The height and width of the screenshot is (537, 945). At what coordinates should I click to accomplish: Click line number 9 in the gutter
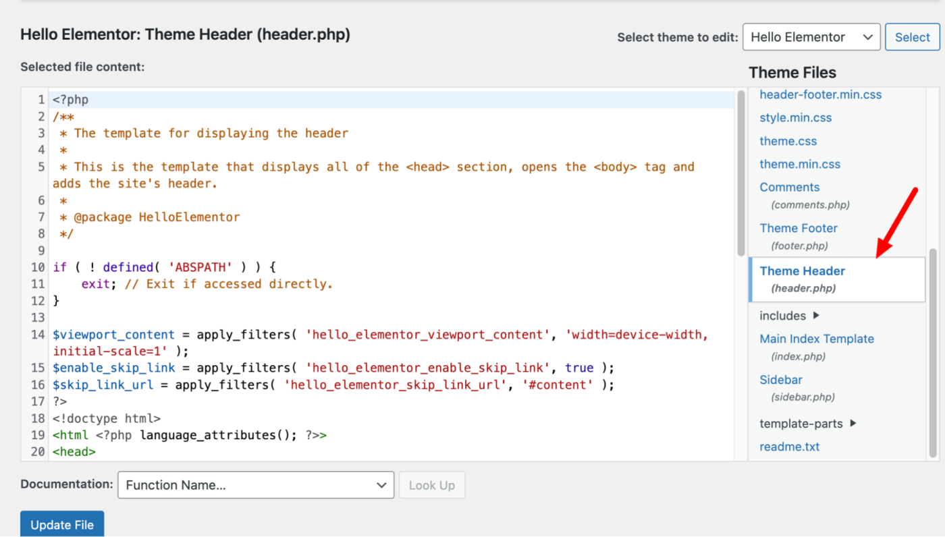[42, 250]
